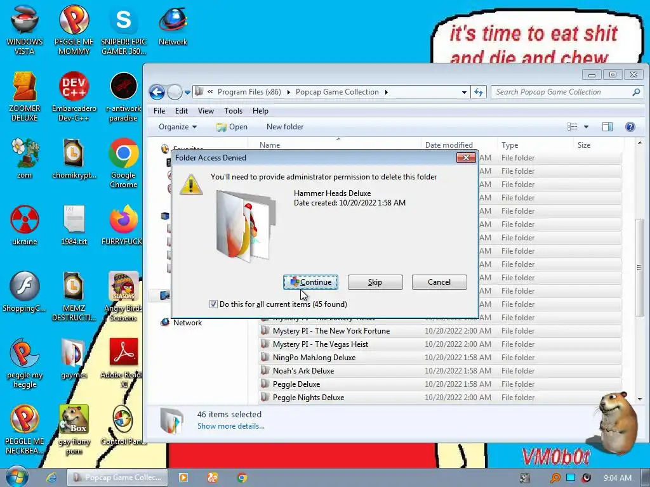Select the ukraine radiation icon
The image size is (650, 487).
coord(25,225)
